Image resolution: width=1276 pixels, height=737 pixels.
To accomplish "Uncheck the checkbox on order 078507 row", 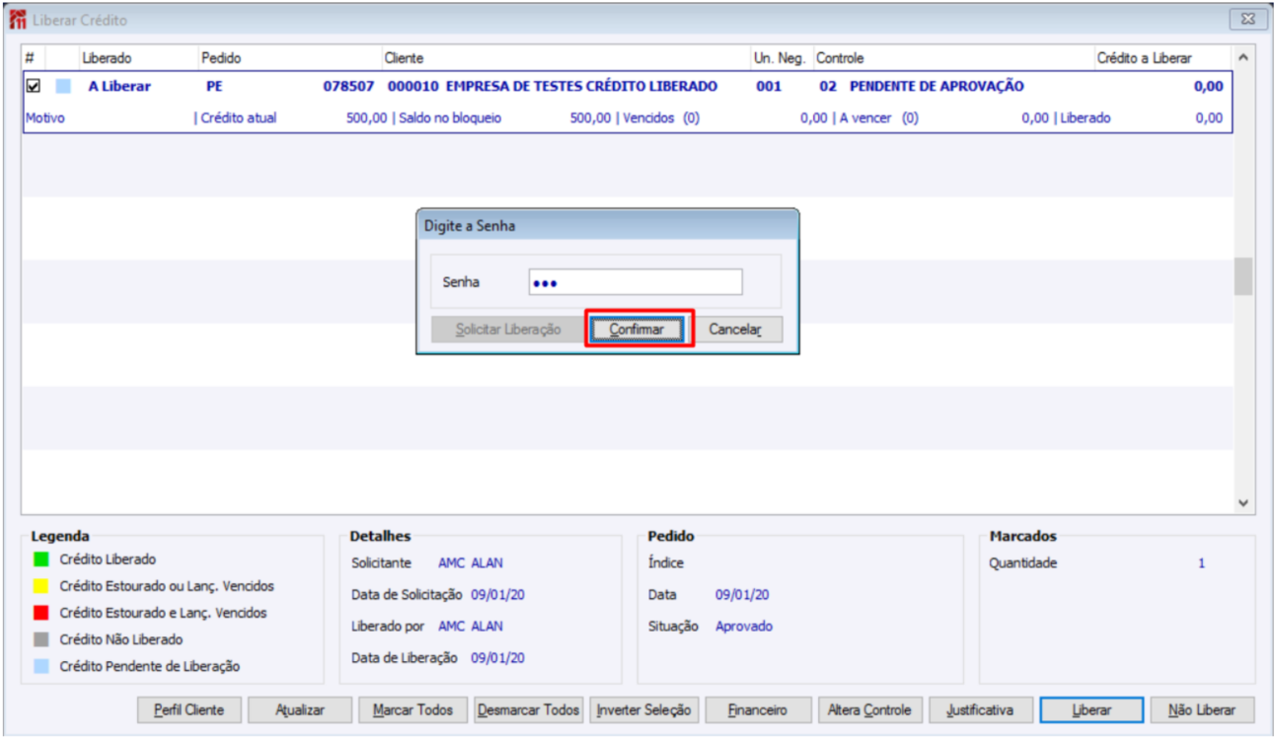I will (x=33, y=86).
